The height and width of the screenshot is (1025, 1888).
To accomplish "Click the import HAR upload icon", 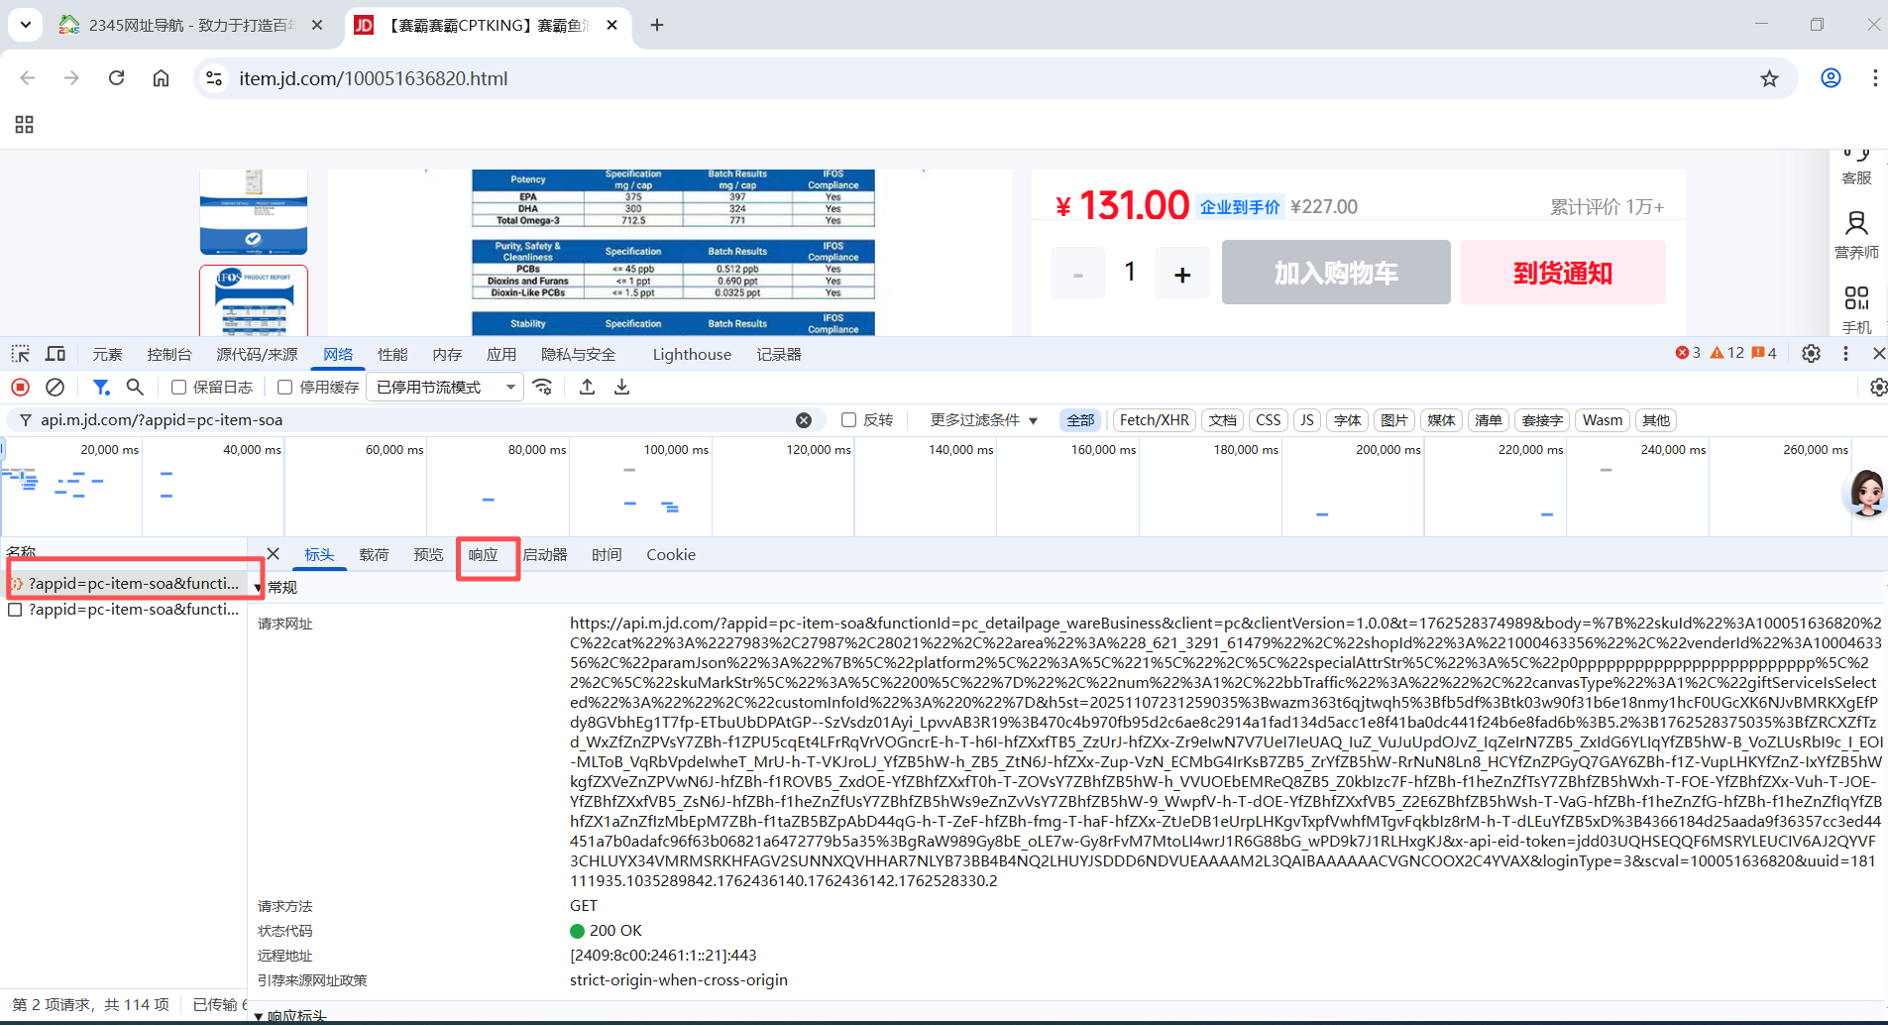I will (587, 388).
